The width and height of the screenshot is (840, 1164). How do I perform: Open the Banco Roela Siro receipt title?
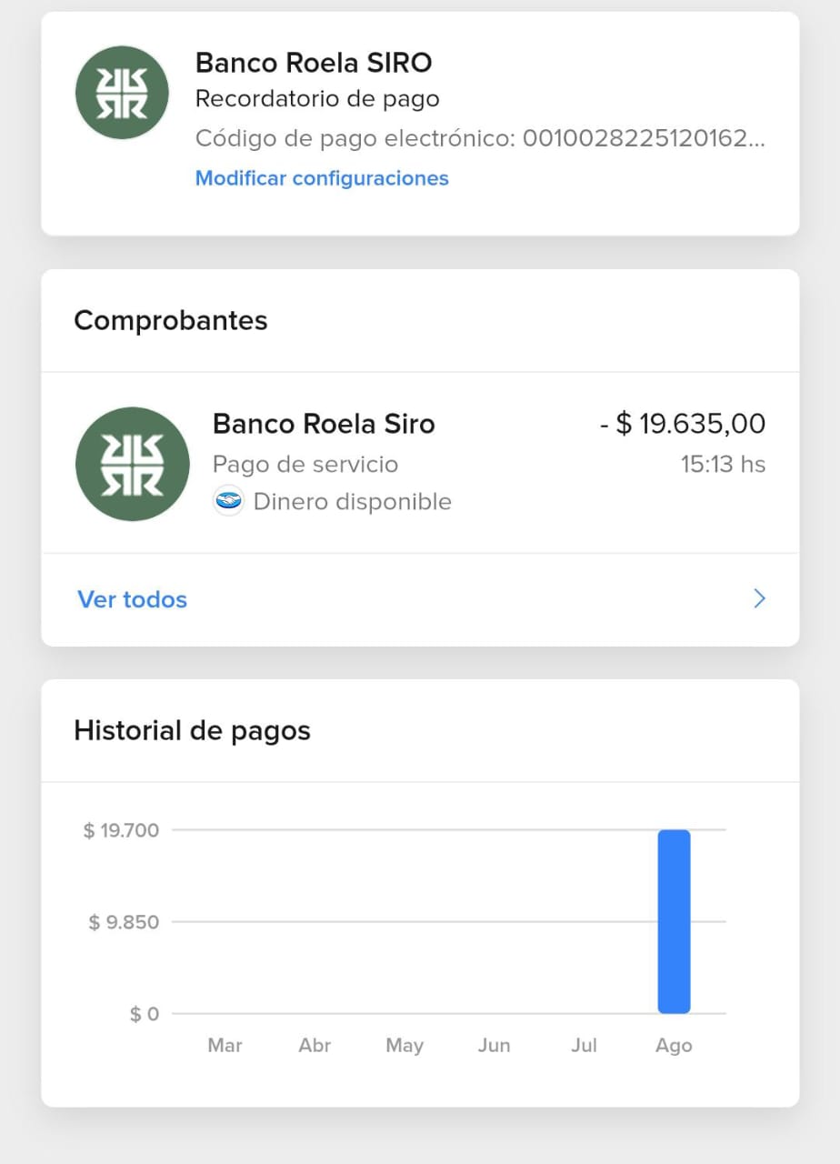[x=324, y=424]
